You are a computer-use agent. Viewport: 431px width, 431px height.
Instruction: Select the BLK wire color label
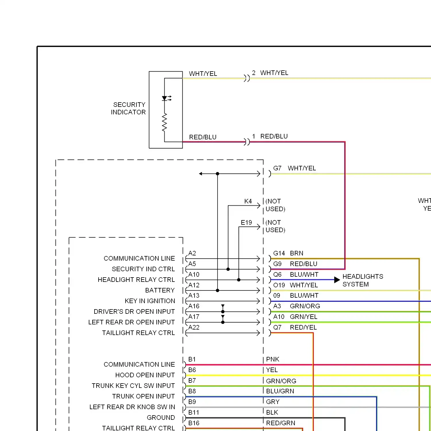pyautogui.click(x=272, y=412)
